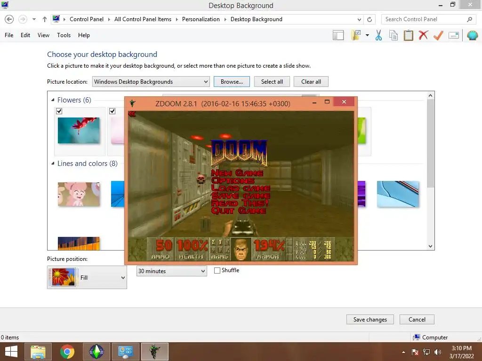
Task: Show hidden tray icons arrow
Action: click(x=403, y=352)
